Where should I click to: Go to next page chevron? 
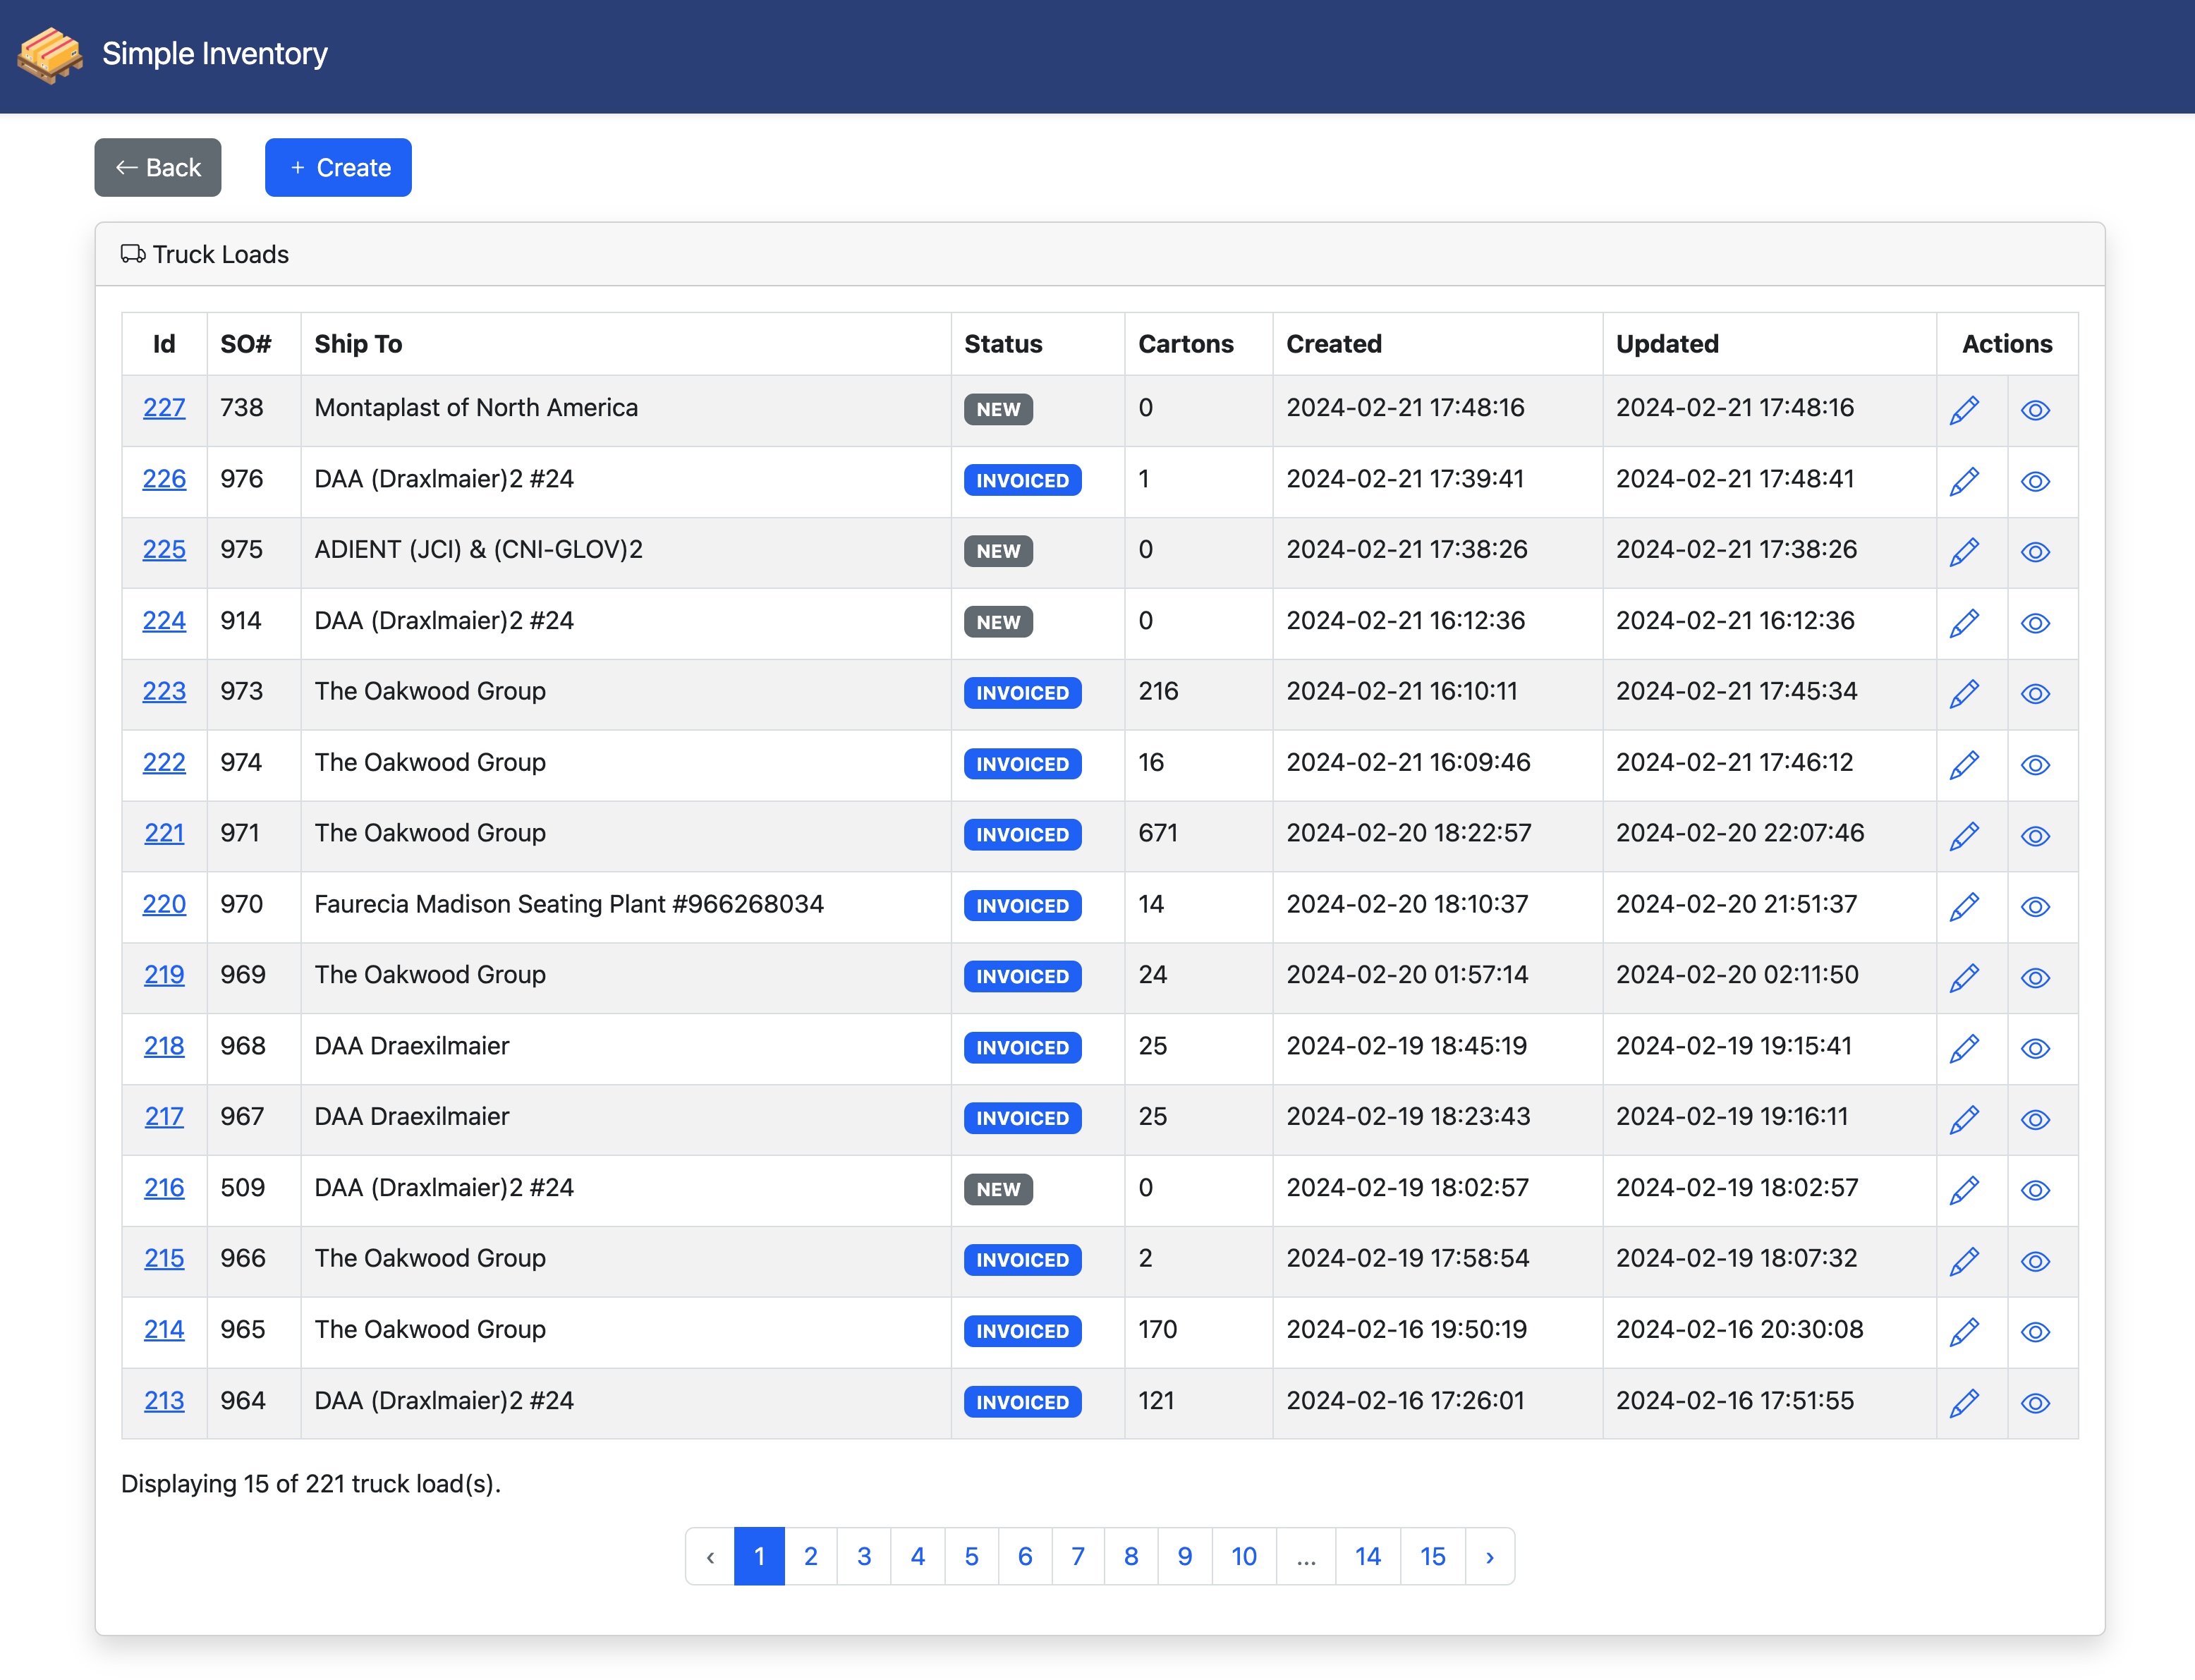tap(1489, 1556)
